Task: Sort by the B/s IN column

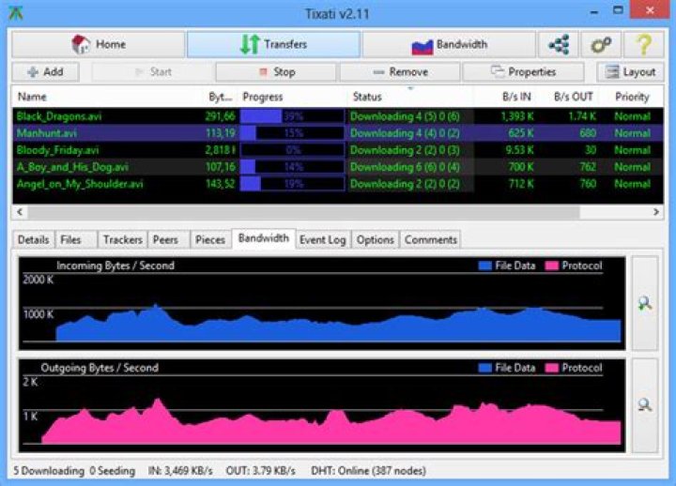Action: click(516, 97)
